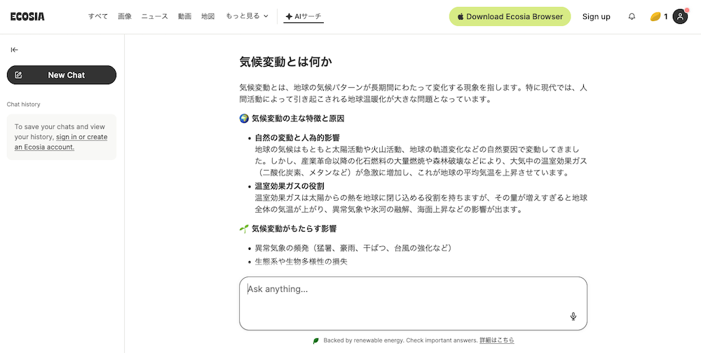701x353 pixels.
Task: Start a New Chat
Action: tap(62, 75)
